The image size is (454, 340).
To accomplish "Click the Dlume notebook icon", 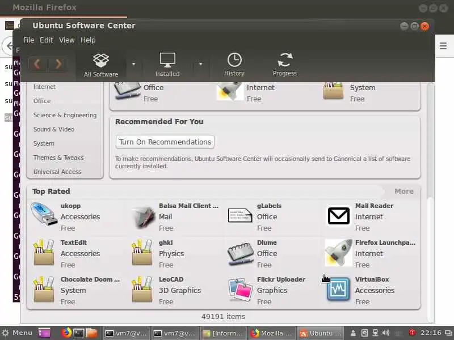I will click(x=240, y=253).
